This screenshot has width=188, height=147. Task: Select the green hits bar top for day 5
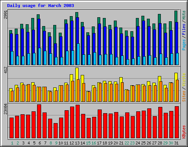pyautogui.click(x=33, y=24)
